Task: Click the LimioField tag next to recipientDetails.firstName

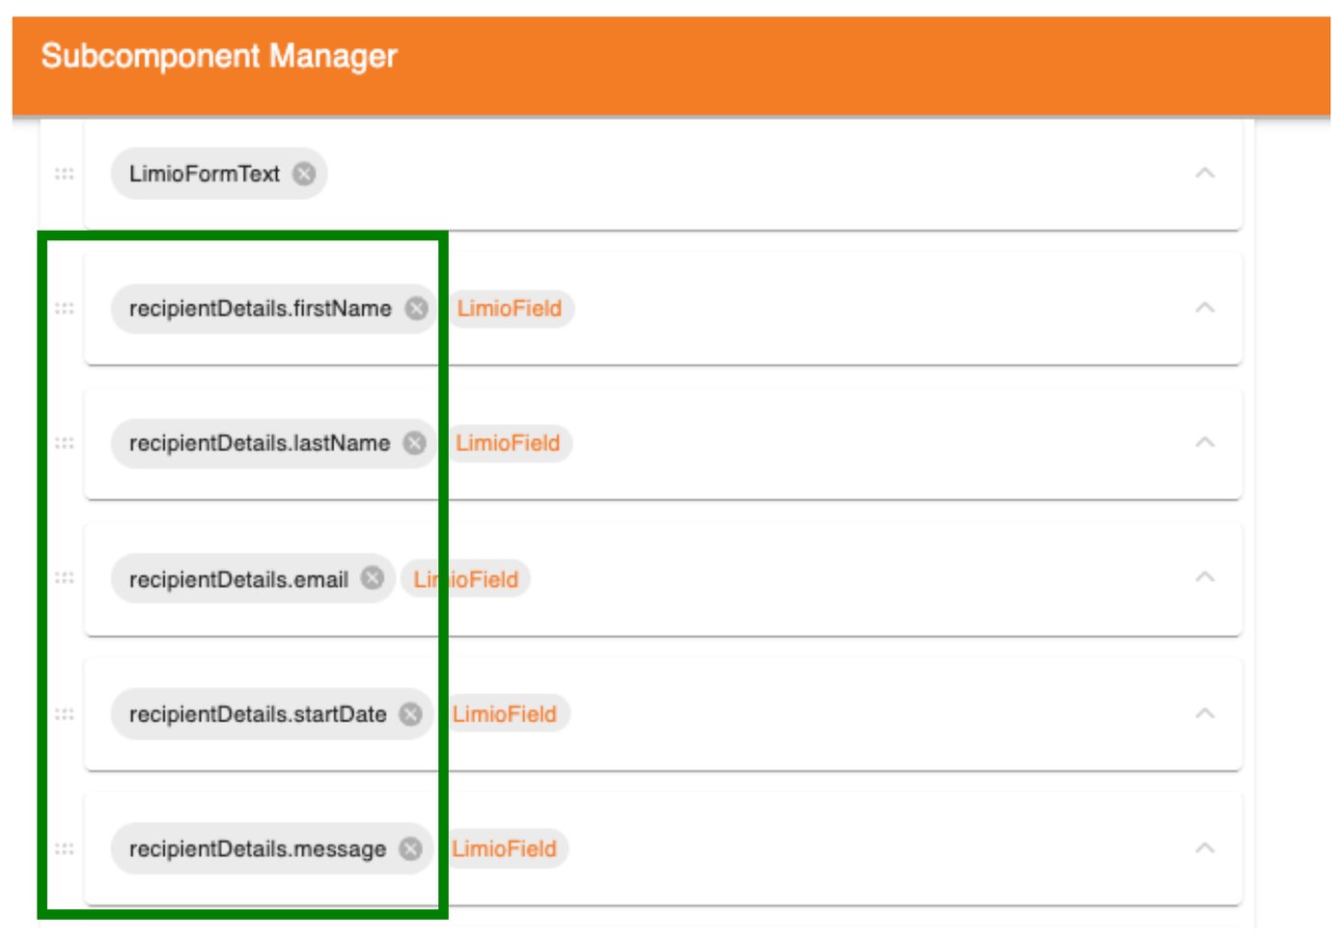Action: pyautogui.click(x=510, y=309)
